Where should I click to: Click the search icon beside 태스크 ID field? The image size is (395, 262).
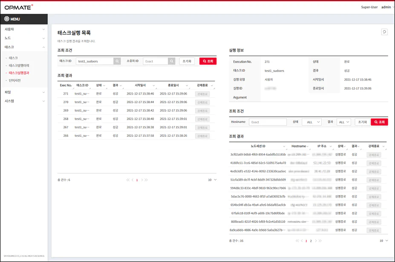[x=117, y=61]
